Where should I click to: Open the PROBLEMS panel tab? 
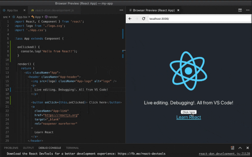click(x=11, y=148)
